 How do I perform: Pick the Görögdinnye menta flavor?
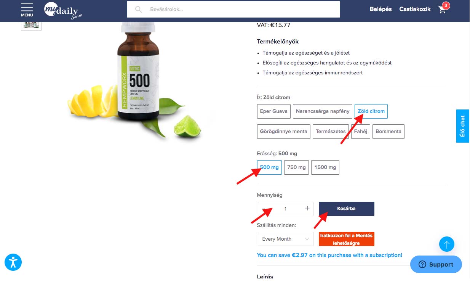pyautogui.click(x=284, y=131)
